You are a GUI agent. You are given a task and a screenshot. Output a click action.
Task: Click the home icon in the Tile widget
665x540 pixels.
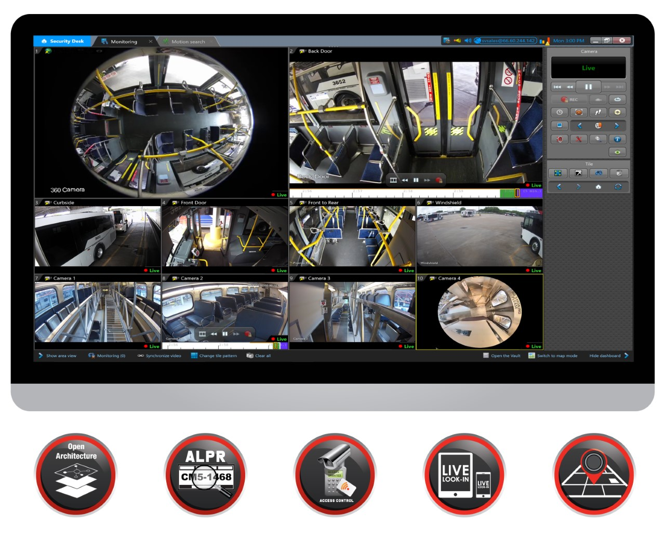[598, 187]
